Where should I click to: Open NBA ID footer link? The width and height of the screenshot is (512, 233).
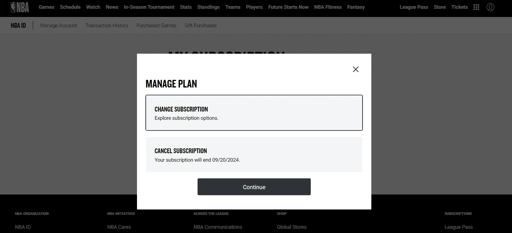[23, 227]
